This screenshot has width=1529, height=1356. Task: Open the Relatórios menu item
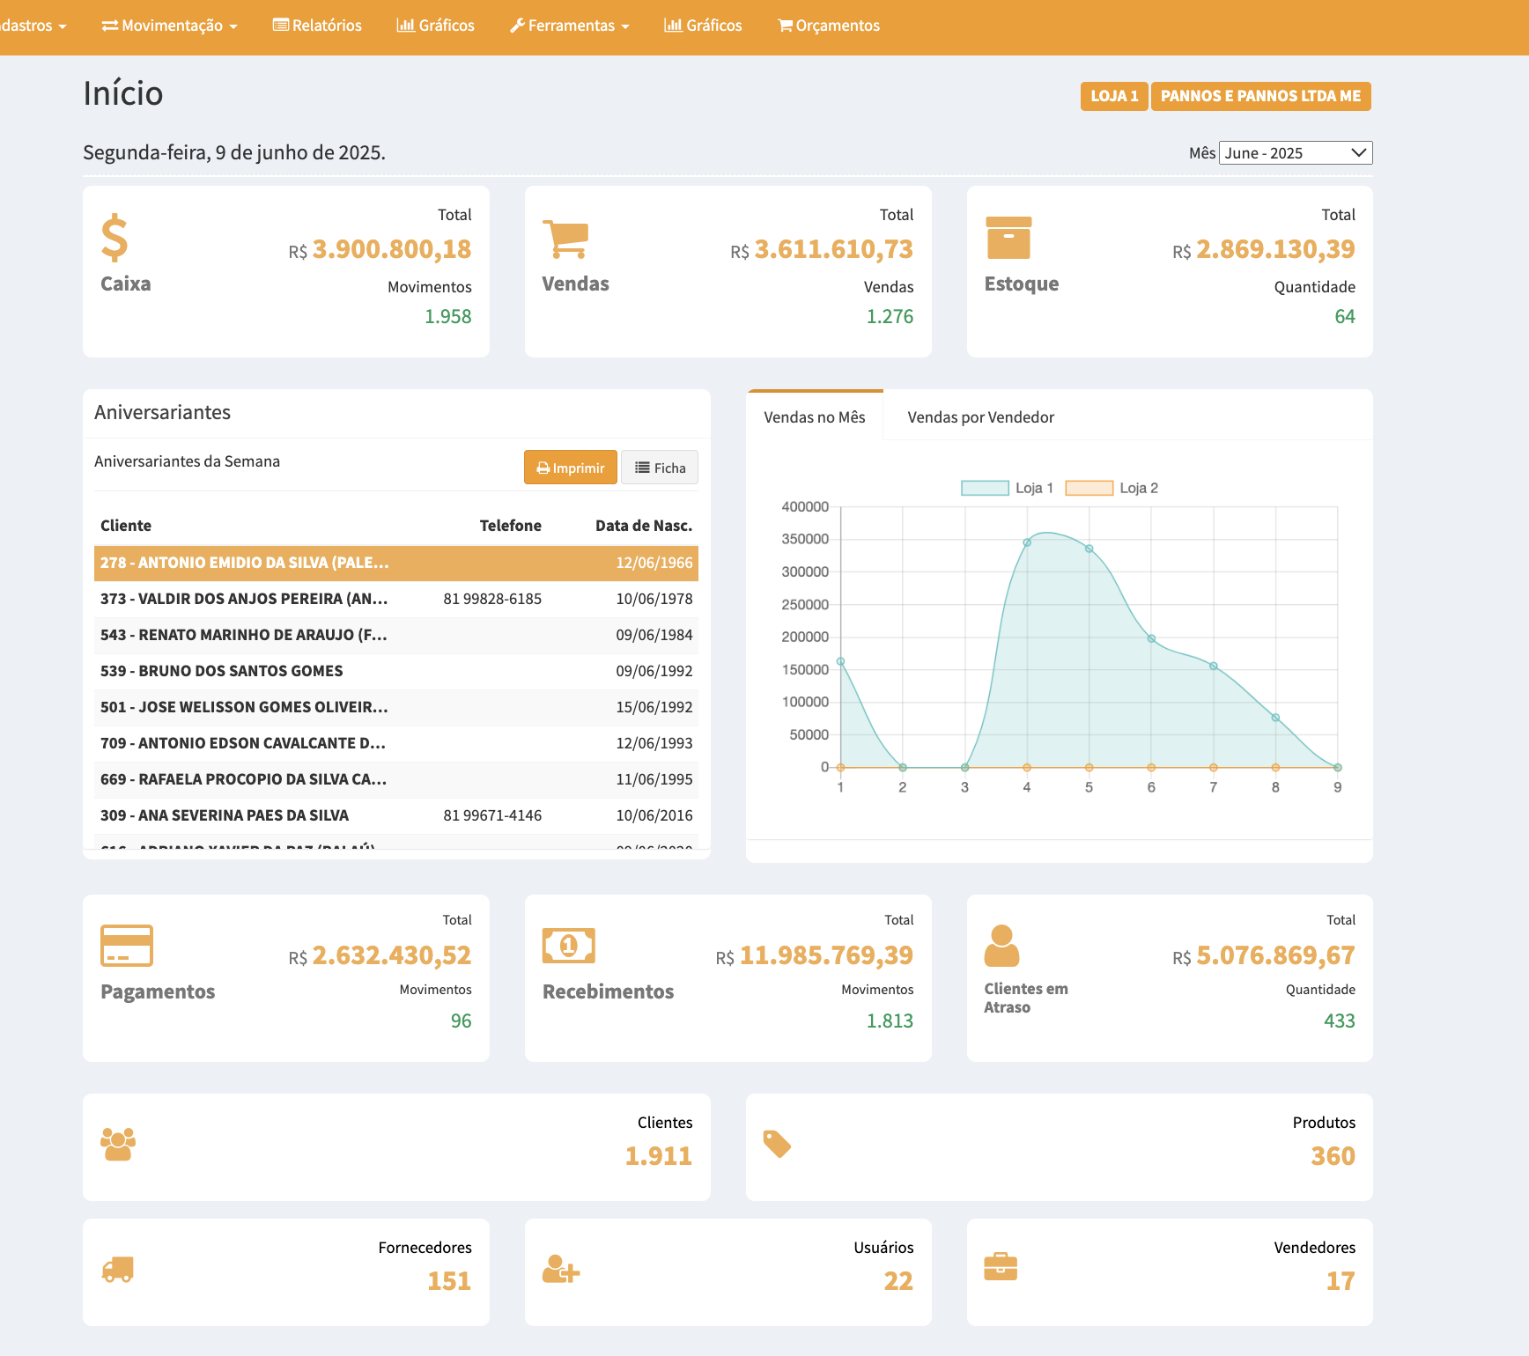pos(317,26)
